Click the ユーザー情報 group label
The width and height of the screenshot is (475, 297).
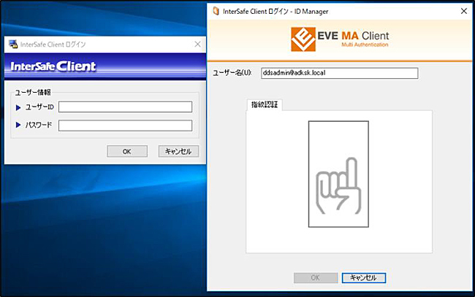click(33, 92)
